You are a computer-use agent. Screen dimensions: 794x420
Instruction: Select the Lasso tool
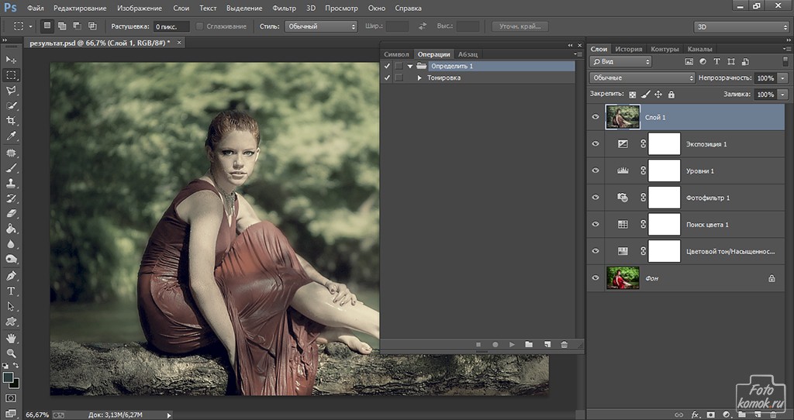[11, 91]
